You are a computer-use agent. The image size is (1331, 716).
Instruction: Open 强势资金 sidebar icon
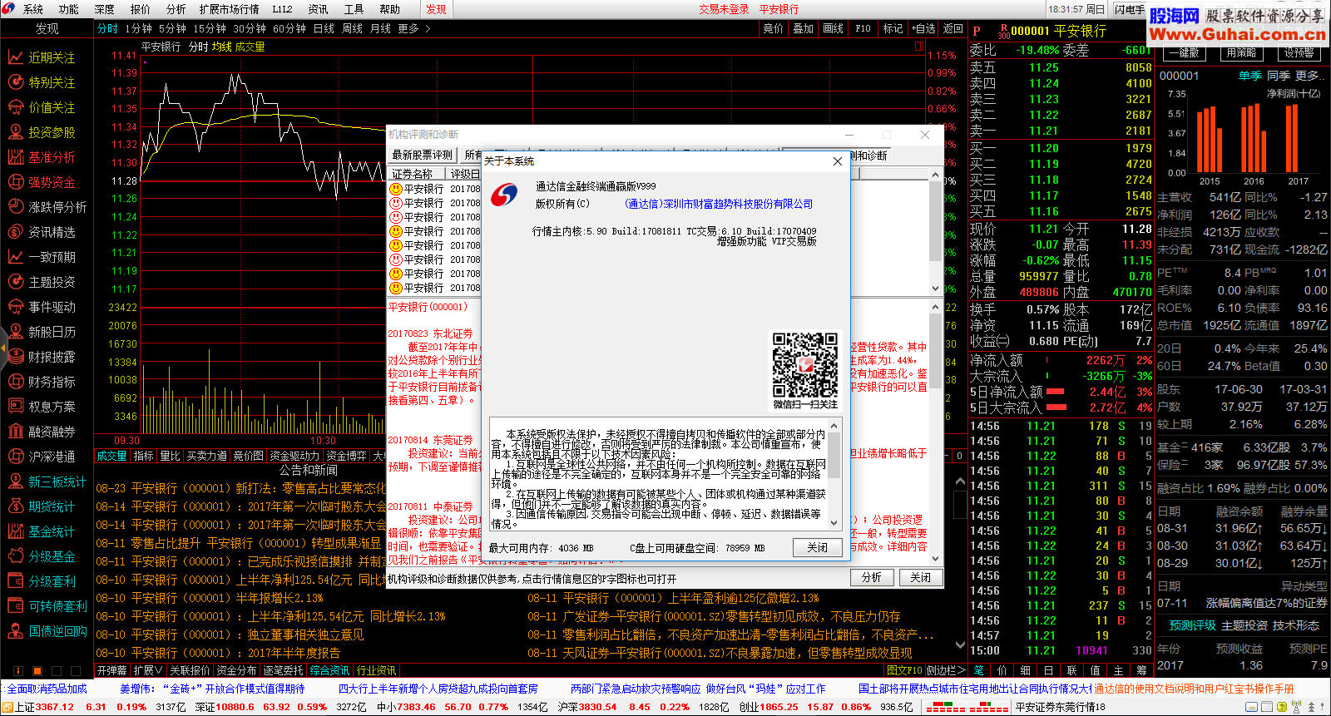tap(15, 182)
